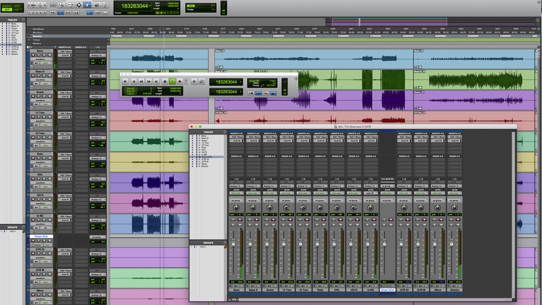The image size is (542, 305).
Task: Select the Pencil tool
Action: 105,5
